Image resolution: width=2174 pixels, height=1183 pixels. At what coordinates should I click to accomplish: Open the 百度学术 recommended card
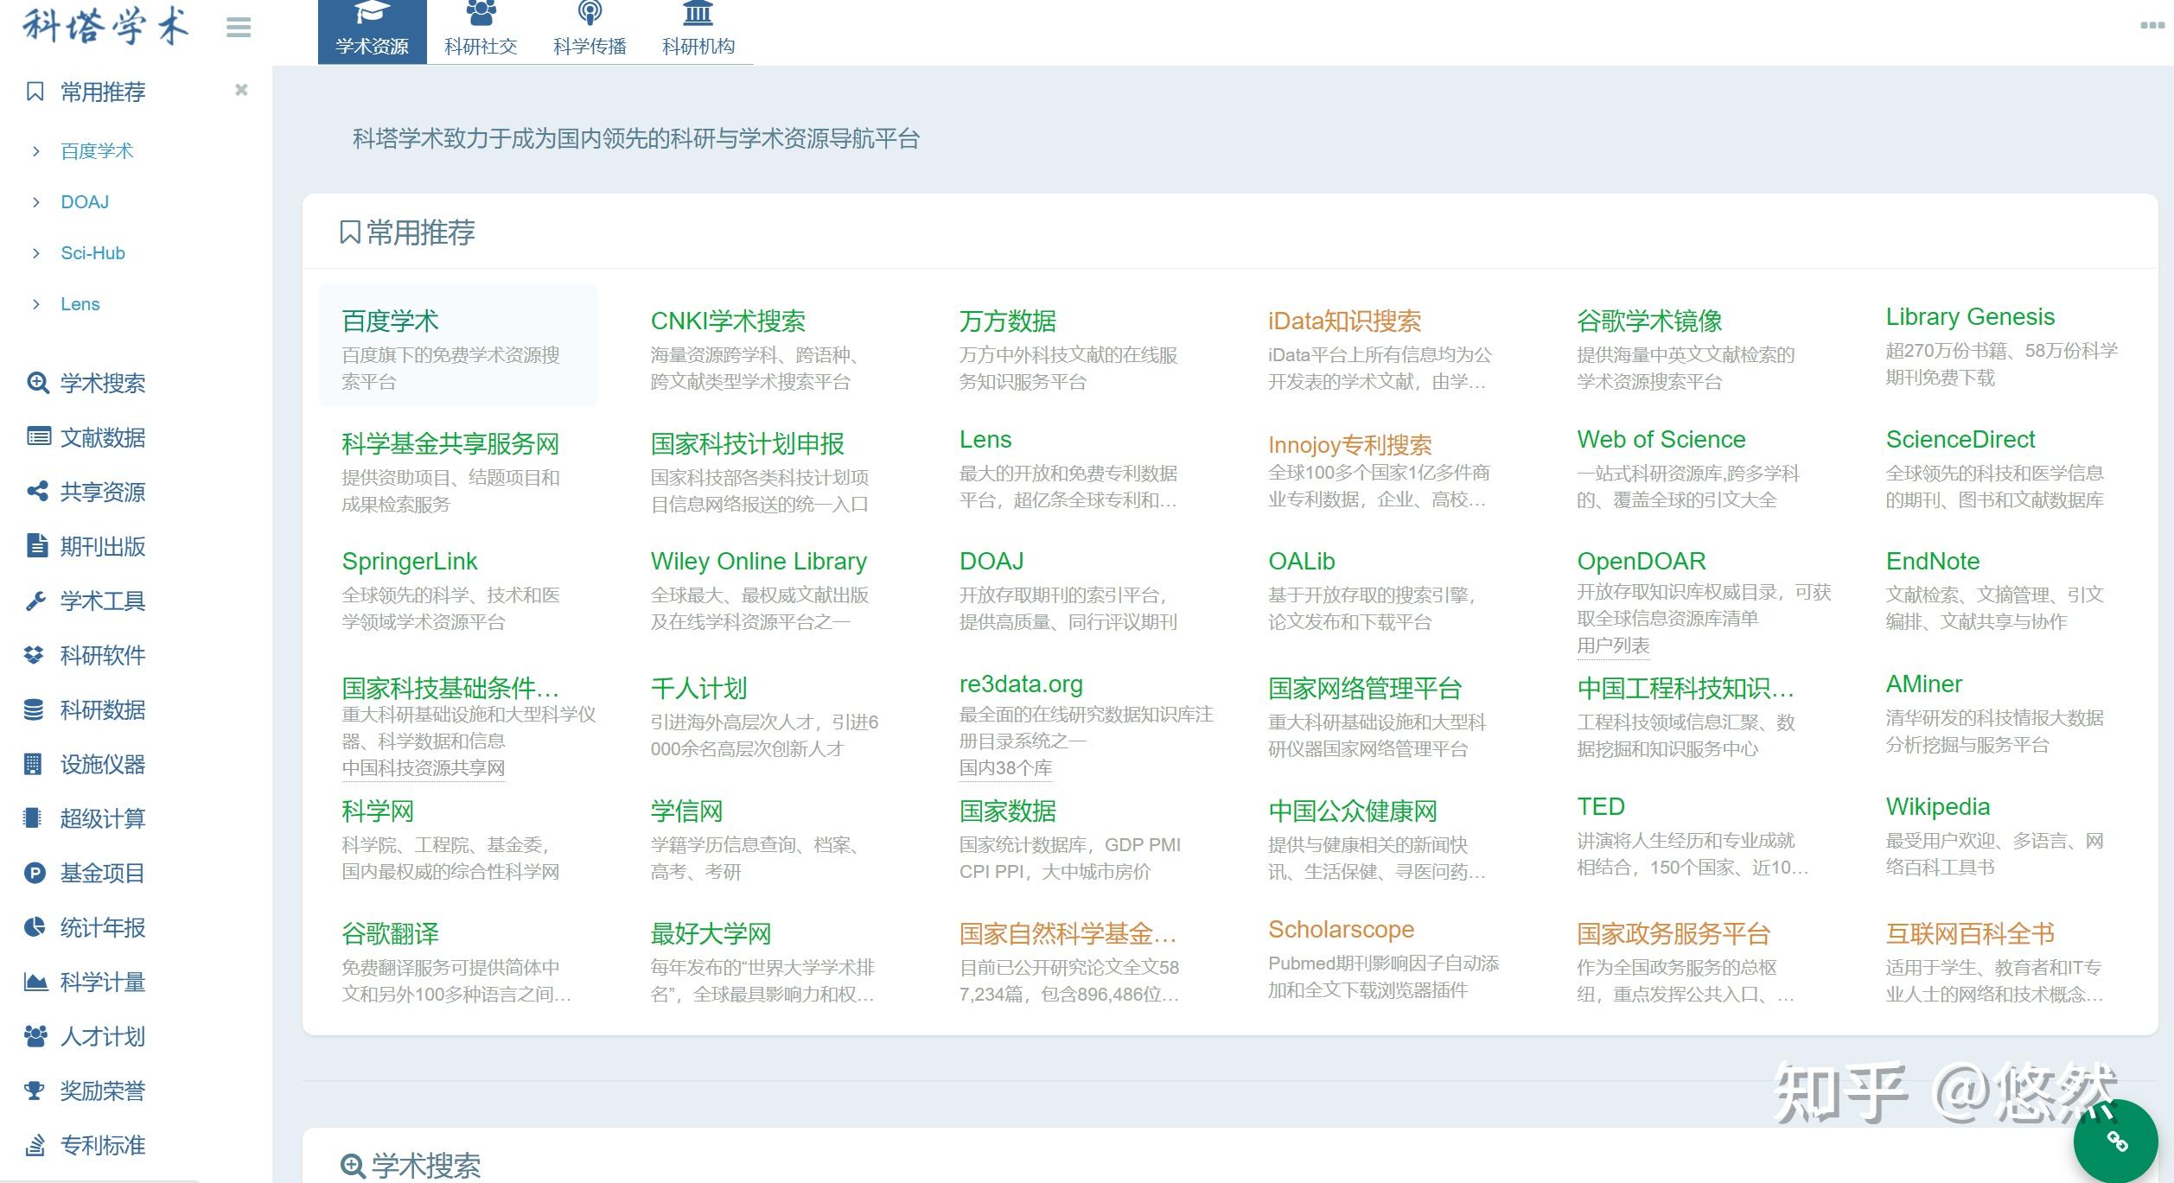(458, 345)
